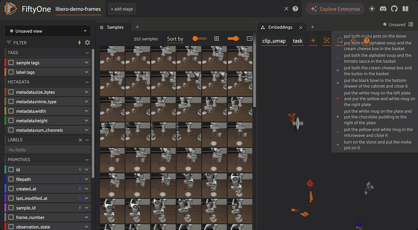Toggle light and dark theme

click(x=372, y=9)
